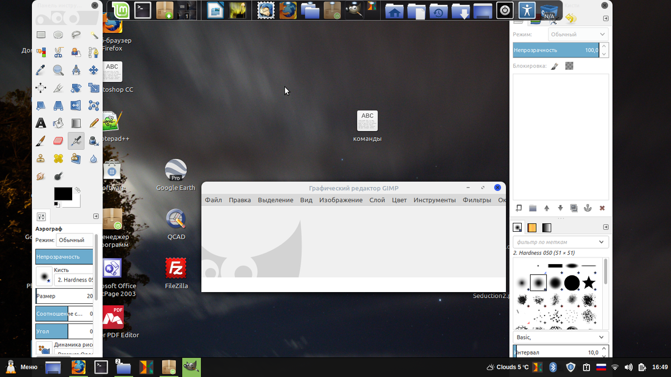Viewport: 671px width, 377px height.
Task: Anchor the floating layer button
Action: [588, 208]
